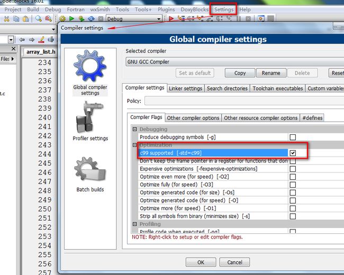
Task: Click the Build gear icon
Action: tap(62, 19)
